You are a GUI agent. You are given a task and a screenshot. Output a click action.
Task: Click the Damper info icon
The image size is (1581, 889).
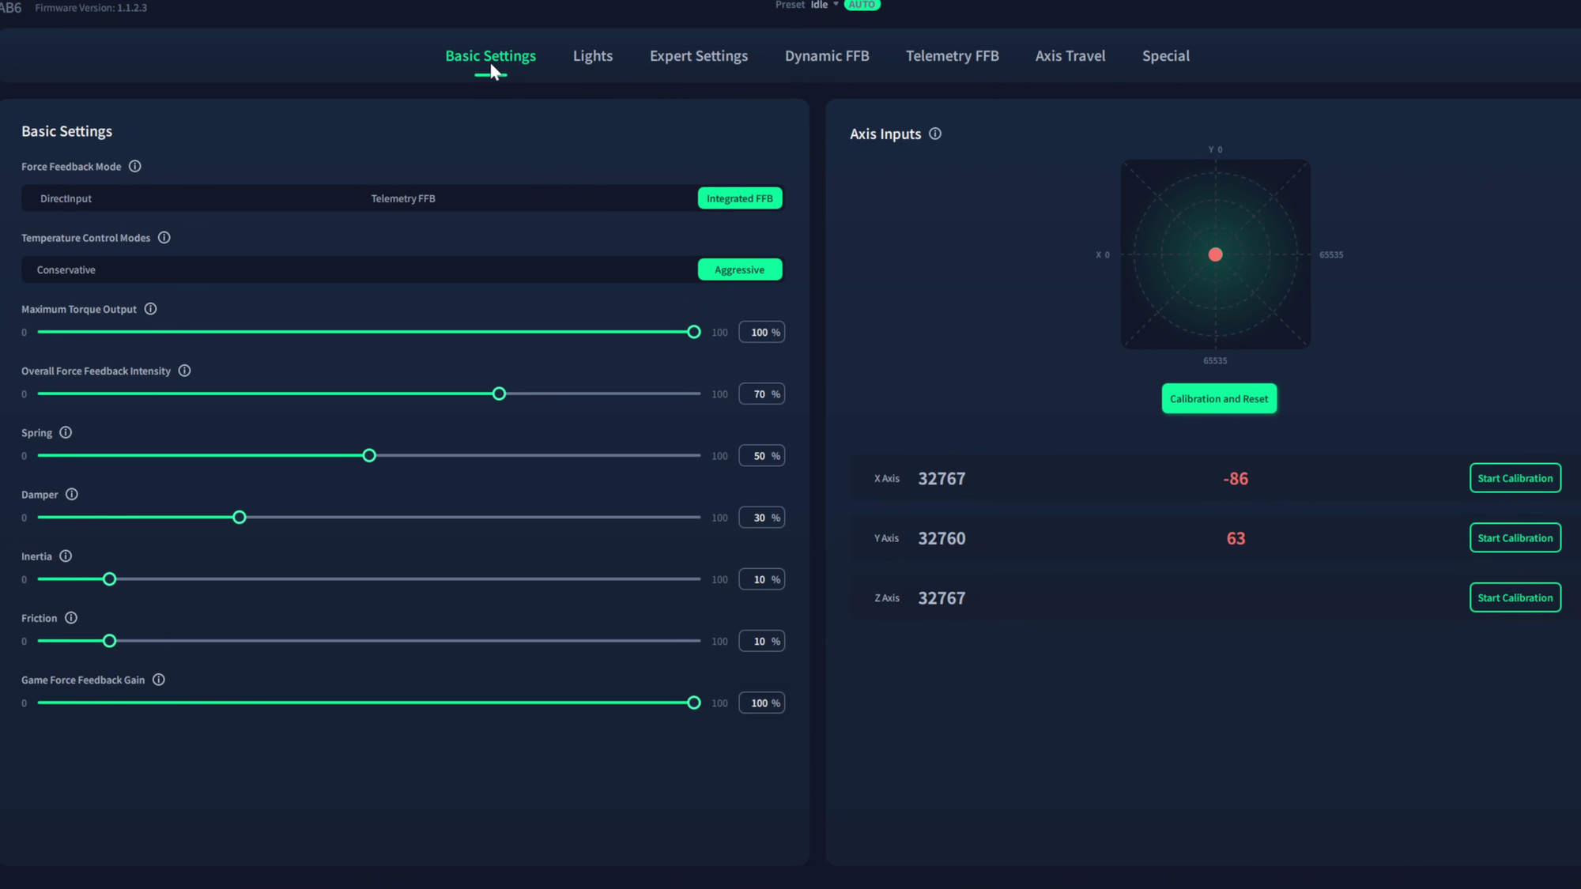click(x=72, y=495)
